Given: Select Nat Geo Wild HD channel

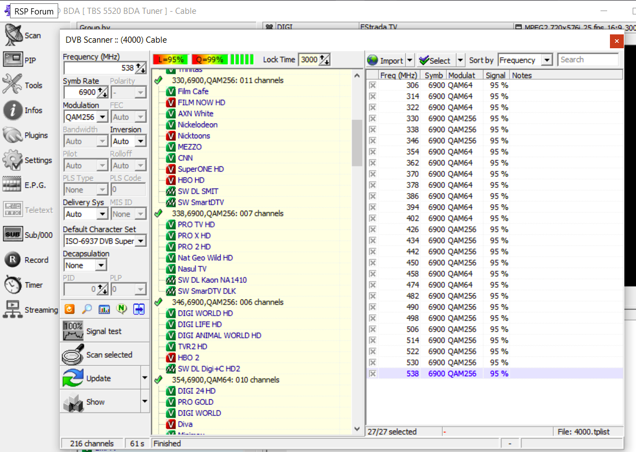Looking at the screenshot, I should click(205, 258).
